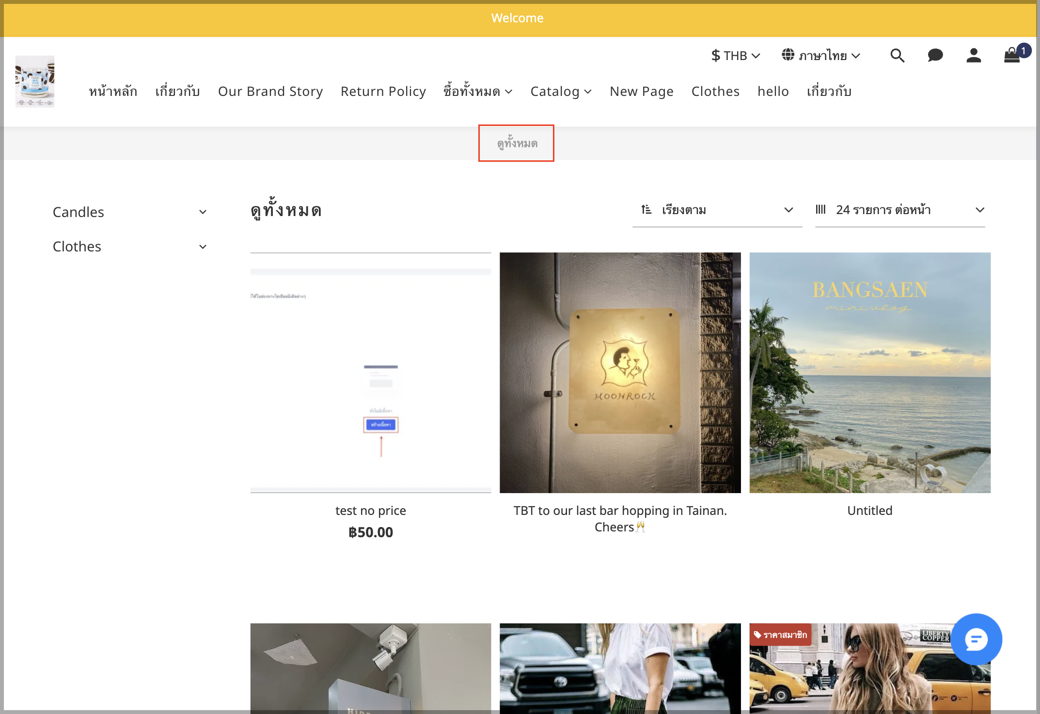This screenshot has height=714, width=1040.
Task: Open the search magnifier icon
Action: pyautogui.click(x=898, y=56)
